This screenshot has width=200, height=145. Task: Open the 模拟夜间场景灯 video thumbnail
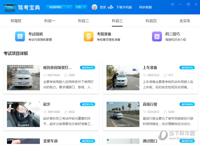tap(23, 78)
